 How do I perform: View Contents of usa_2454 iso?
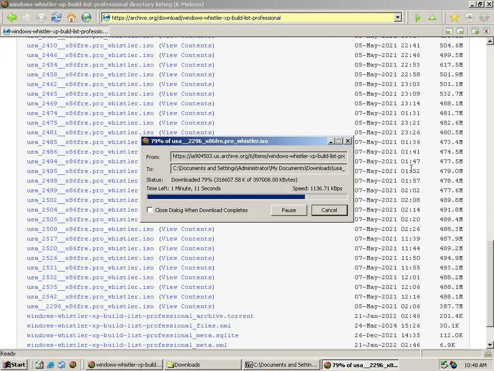pyautogui.click(x=187, y=65)
